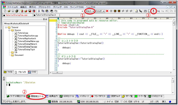Open the デバッグ menu in menu bar

57,7
